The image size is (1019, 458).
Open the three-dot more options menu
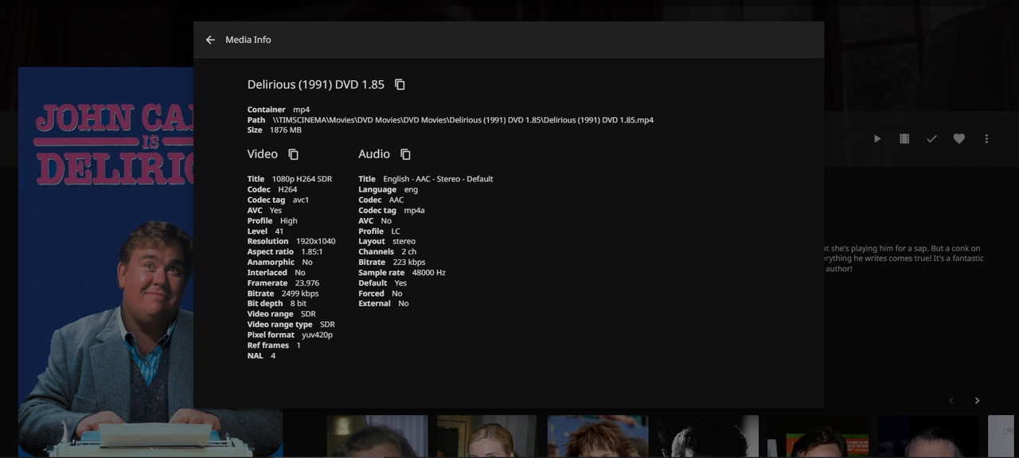(x=986, y=138)
